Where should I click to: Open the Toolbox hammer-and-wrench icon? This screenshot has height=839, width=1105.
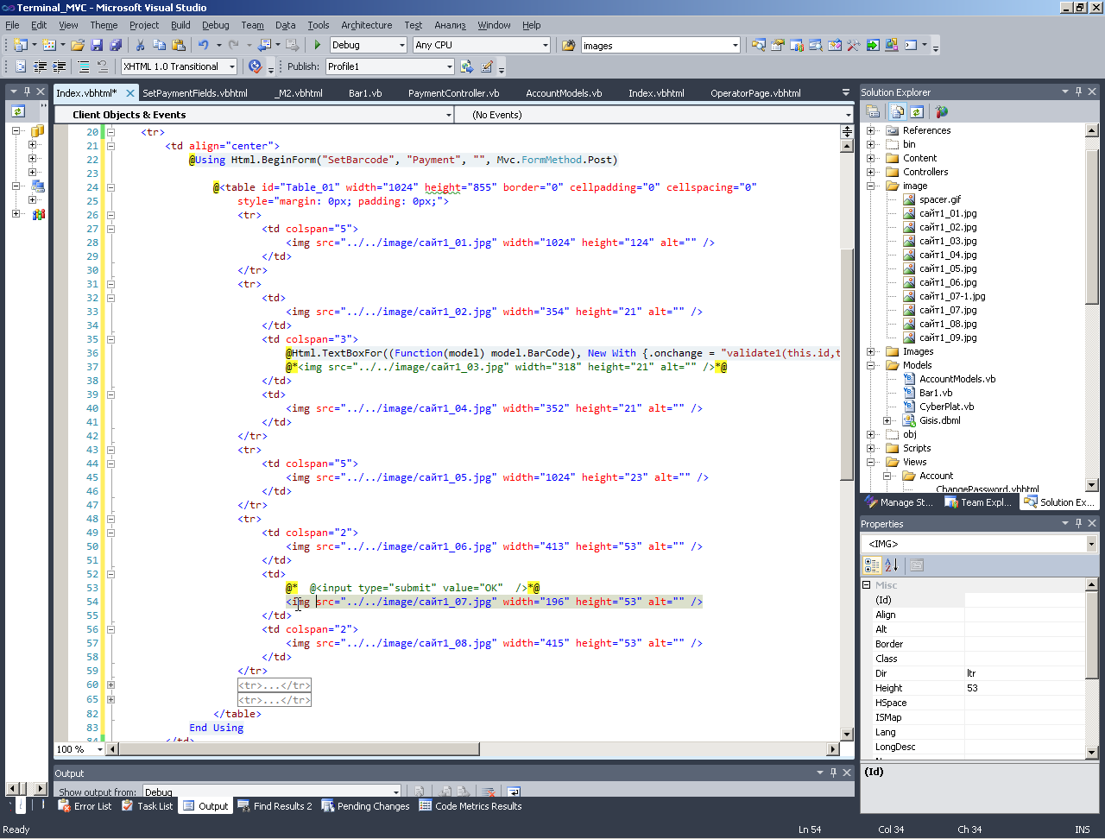click(854, 45)
